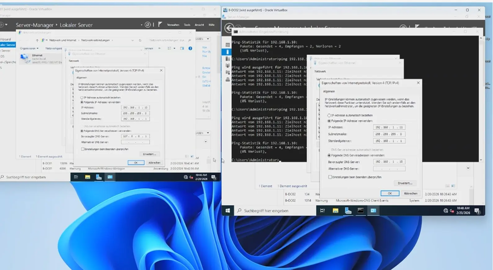
Task: Open notification center on B-DC02 taskbar
Action: coord(477,211)
